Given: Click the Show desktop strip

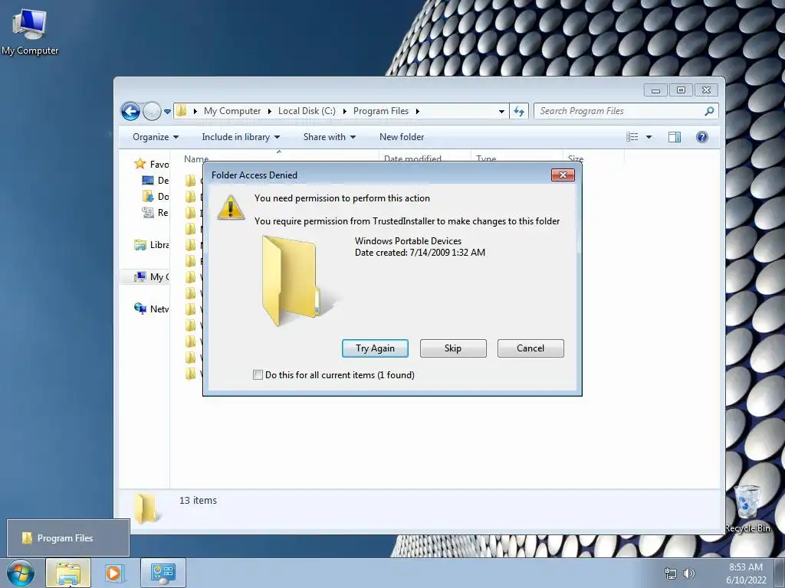Looking at the screenshot, I should click(x=780, y=573).
